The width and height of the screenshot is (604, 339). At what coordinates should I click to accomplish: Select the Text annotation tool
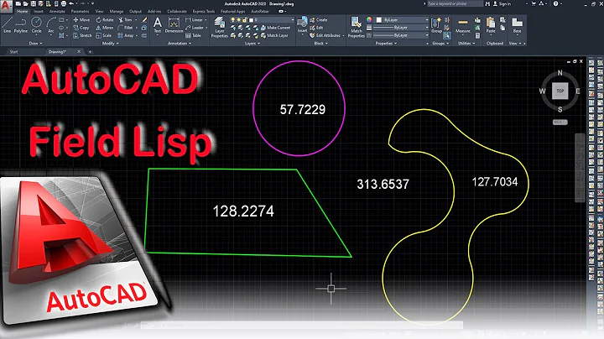click(157, 25)
